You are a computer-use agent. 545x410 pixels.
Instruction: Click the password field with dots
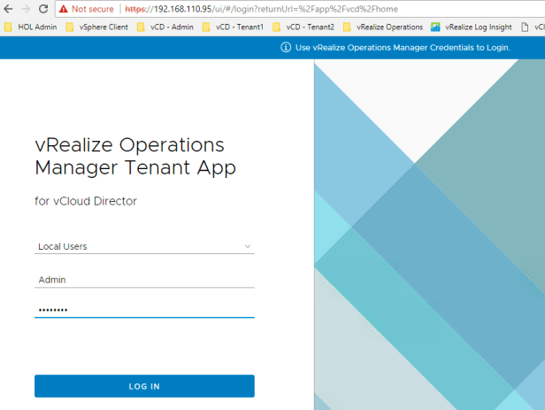(x=144, y=310)
